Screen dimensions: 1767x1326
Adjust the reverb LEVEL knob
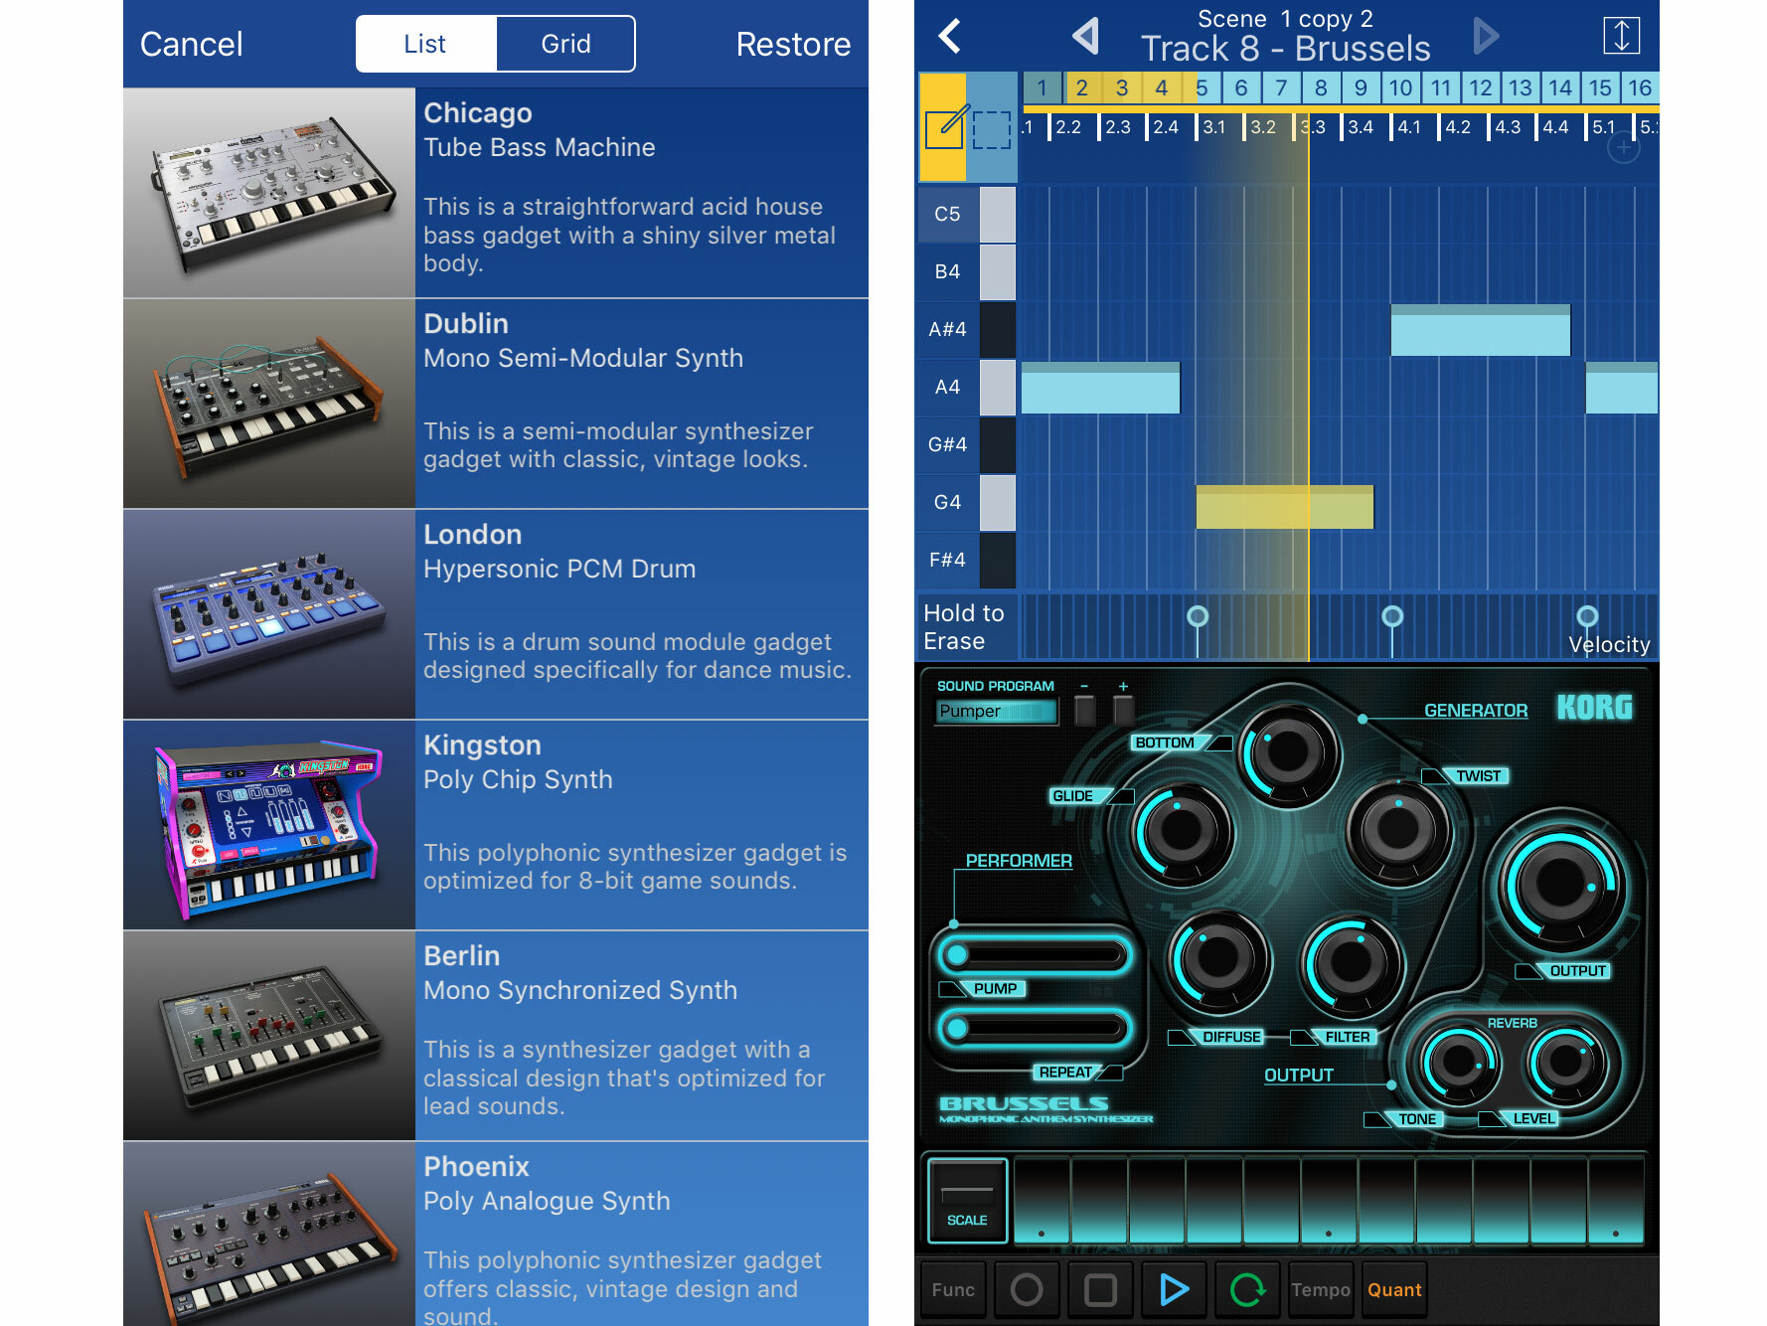tap(1564, 1063)
